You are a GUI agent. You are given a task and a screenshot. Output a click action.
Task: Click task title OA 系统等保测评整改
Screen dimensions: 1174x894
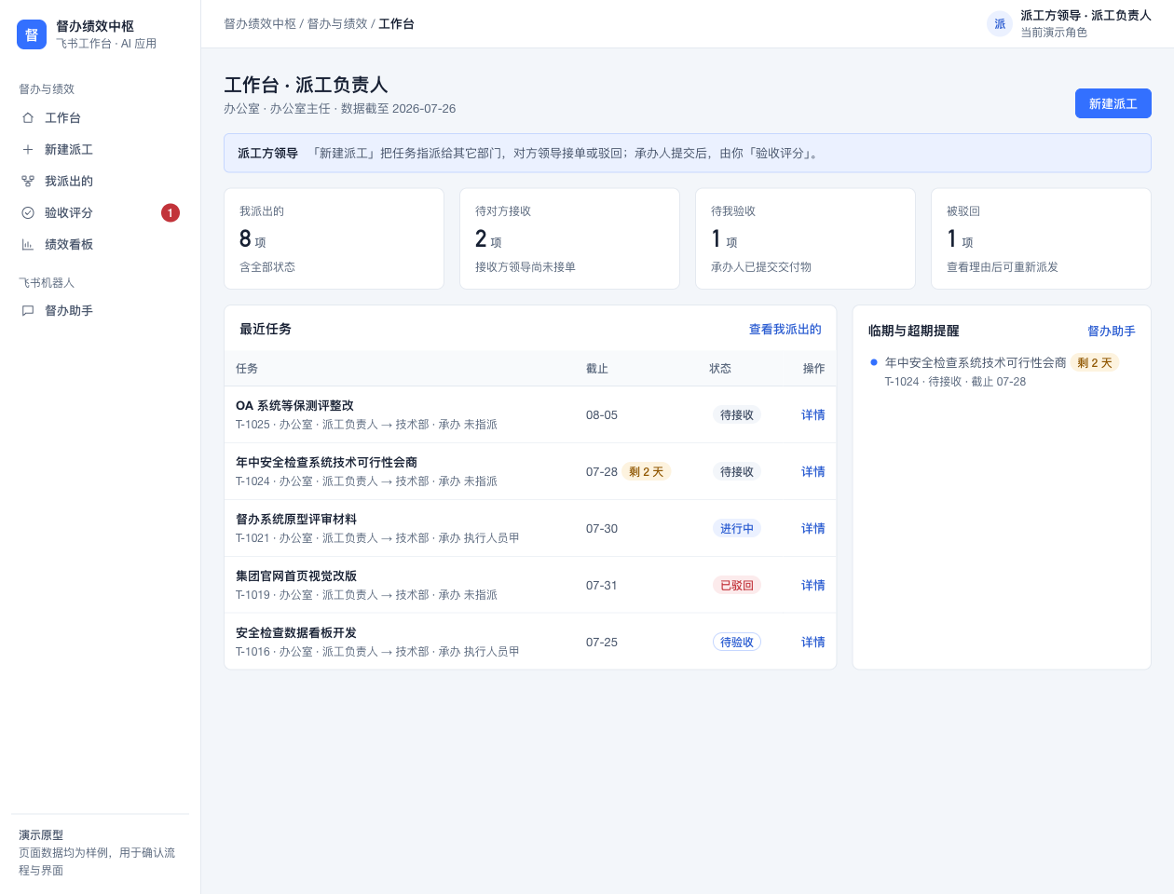point(294,406)
